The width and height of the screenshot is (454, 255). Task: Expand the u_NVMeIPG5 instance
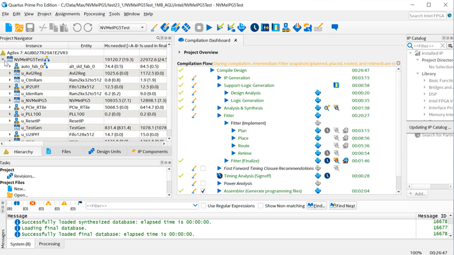[x=10, y=100]
